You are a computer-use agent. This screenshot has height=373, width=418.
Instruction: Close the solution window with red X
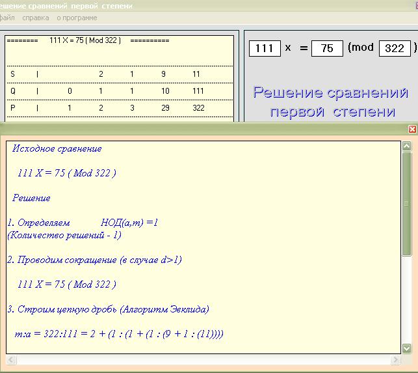(x=412, y=130)
